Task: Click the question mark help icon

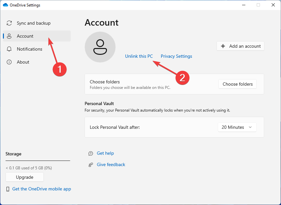Action: pyautogui.click(x=91, y=153)
